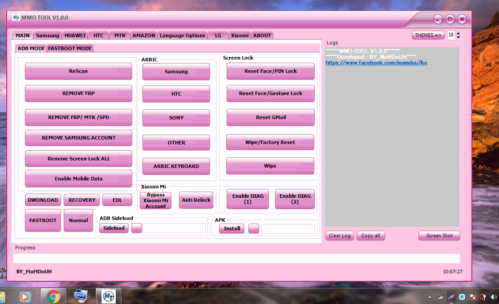Click the Copy all button

(x=370, y=236)
